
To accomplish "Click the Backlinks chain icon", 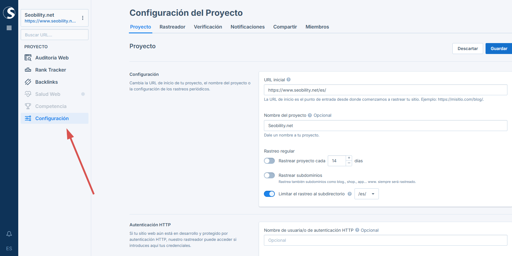I will [x=28, y=82].
